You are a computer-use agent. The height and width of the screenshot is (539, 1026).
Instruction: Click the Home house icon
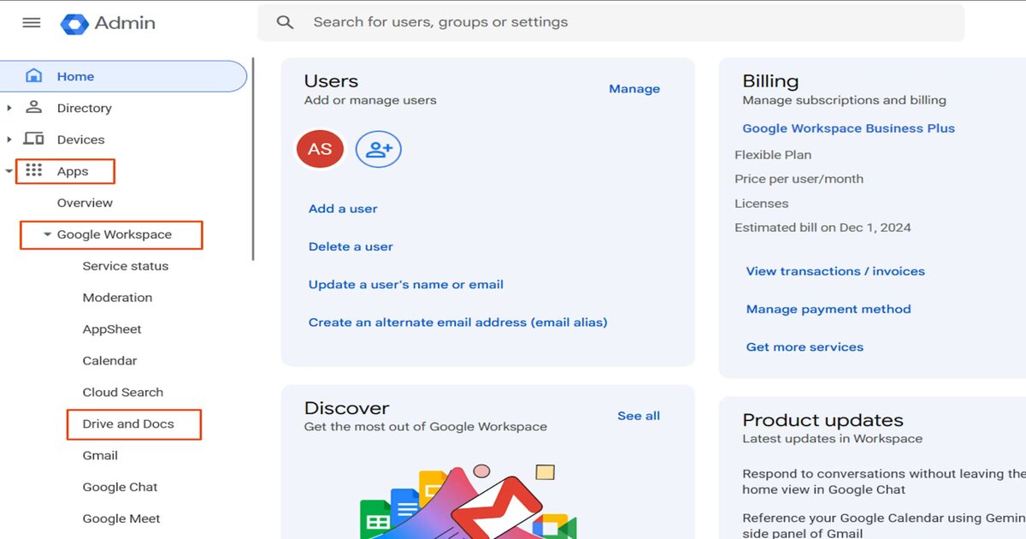[x=32, y=75]
